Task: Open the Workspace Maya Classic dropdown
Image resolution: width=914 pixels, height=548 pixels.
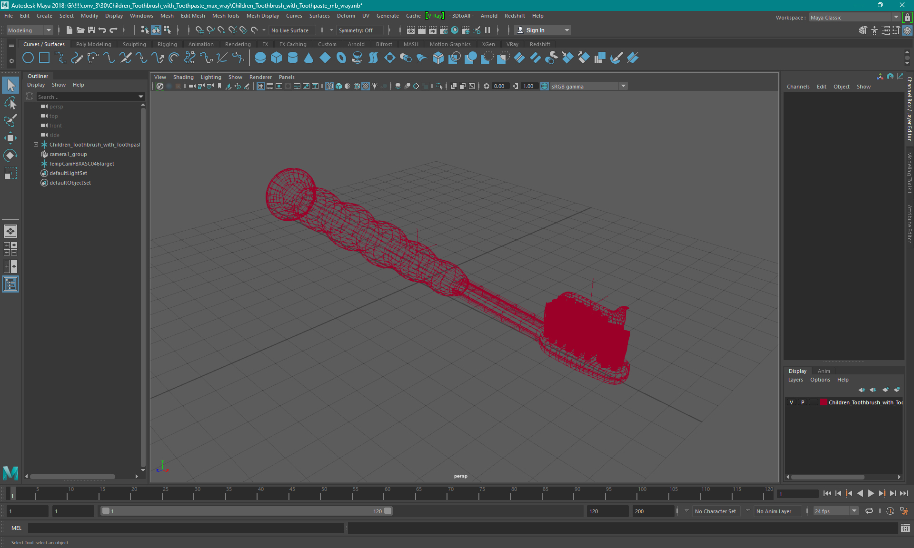Action: click(x=854, y=18)
